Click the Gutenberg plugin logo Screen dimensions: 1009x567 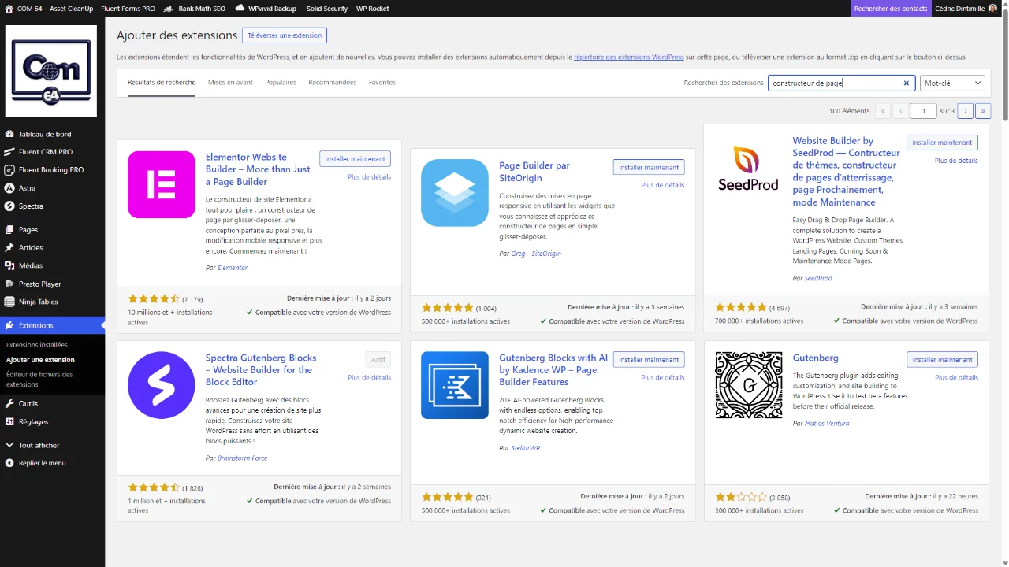(x=748, y=385)
